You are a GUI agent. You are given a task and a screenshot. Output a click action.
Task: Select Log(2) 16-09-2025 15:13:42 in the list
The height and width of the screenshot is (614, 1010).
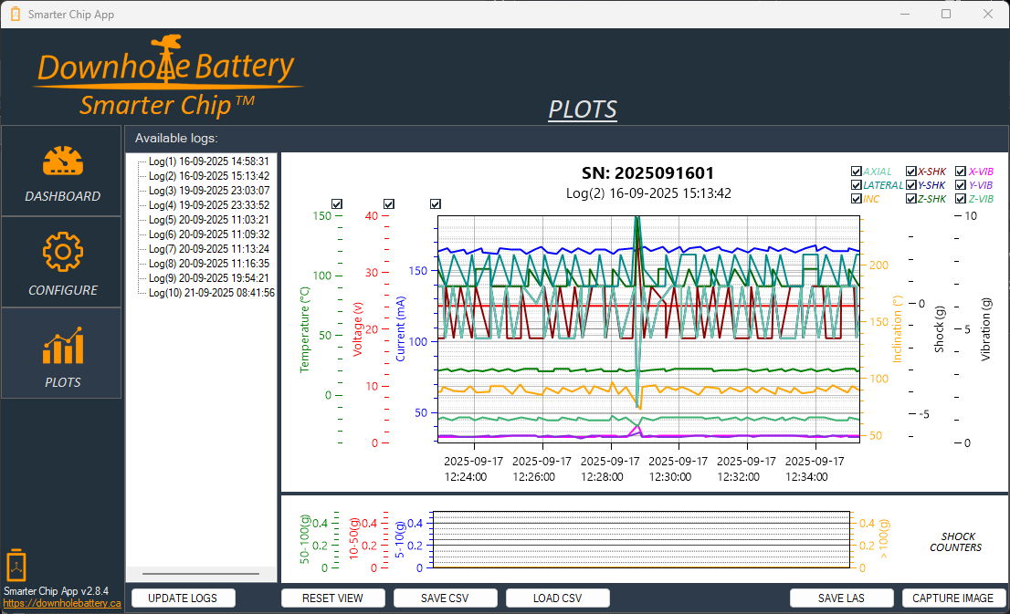coord(205,174)
